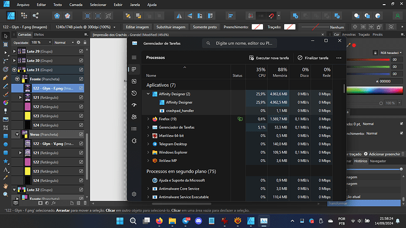Select the Node tool
Screen dimensions: 406x228
(x=5, y=52)
